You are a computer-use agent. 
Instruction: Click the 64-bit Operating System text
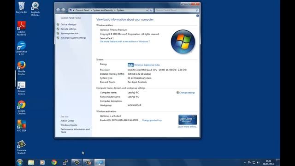(x=139, y=78)
